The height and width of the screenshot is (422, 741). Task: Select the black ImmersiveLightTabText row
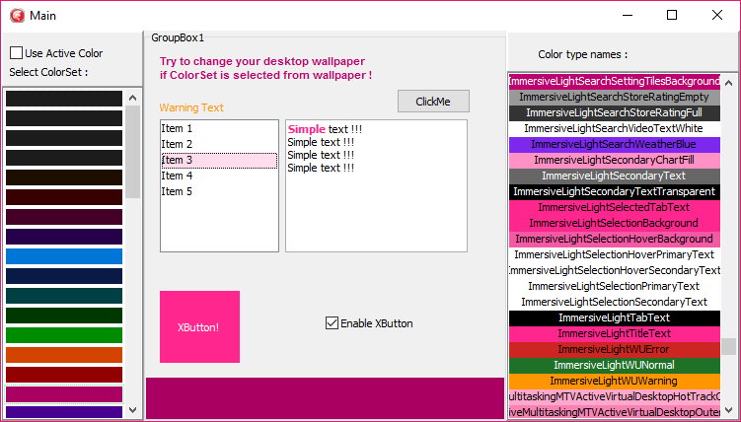point(615,317)
